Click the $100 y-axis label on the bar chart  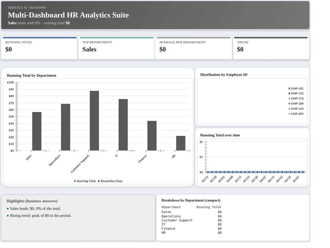[10, 82]
